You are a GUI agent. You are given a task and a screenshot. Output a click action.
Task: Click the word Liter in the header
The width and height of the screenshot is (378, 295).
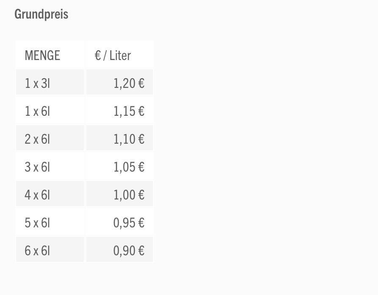pyautogui.click(x=120, y=55)
